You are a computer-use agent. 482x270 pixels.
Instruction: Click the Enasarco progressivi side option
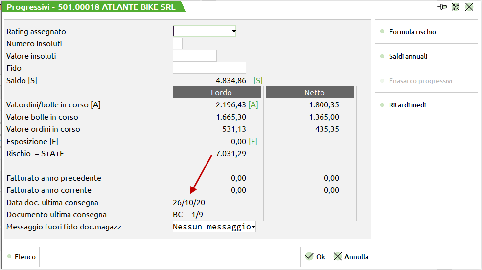[420, 81]
